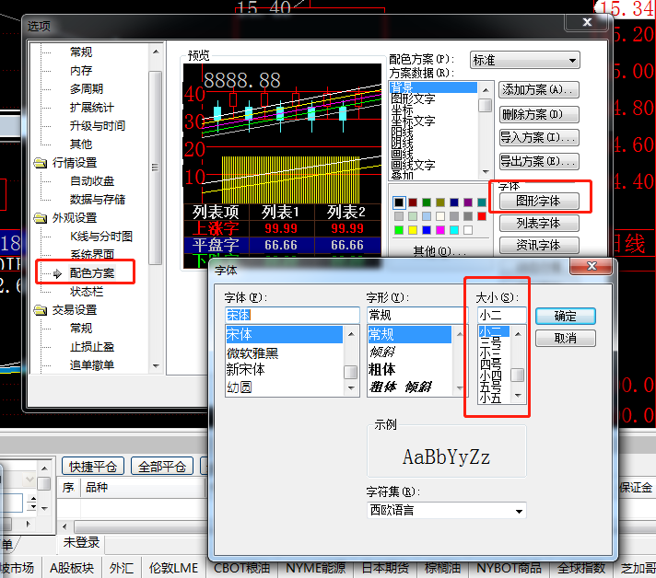The width and height of the screenshot is (656, 578).
Task: Pick the cyan color swatch
Action: pos(454,230)
